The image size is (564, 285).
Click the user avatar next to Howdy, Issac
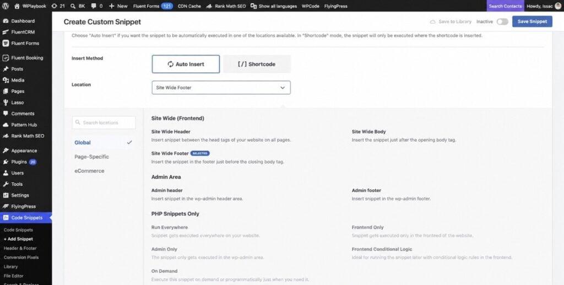click(x=558, y=6)
